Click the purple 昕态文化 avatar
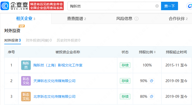The height and width of the screenshot is (105, 192). (26, 81)
